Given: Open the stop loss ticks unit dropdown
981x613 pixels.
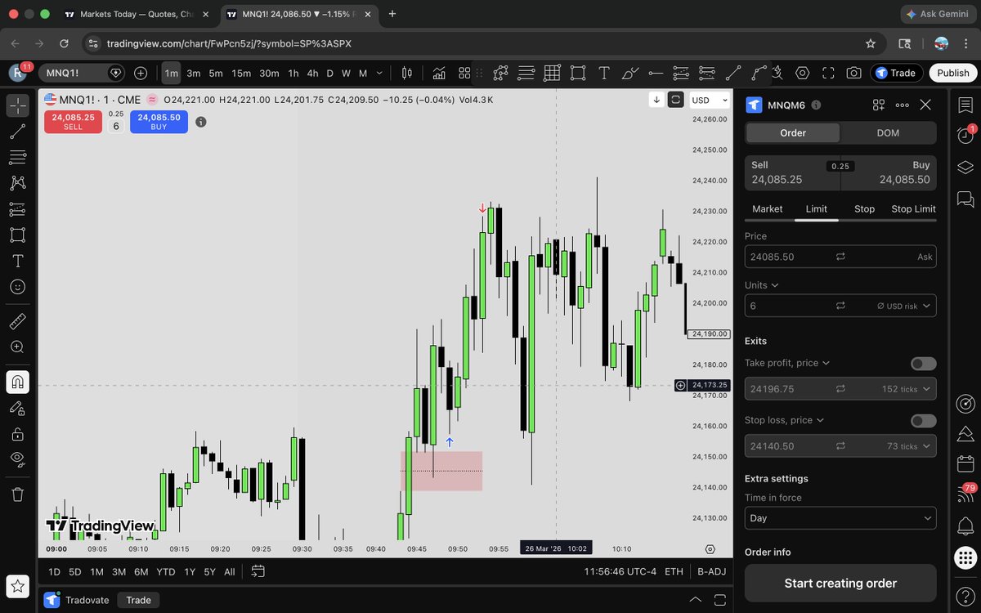Looking at the screenshot, I should (907, 446).
